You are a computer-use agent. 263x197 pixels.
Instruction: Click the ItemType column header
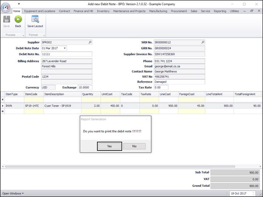(x=14, y=94)
